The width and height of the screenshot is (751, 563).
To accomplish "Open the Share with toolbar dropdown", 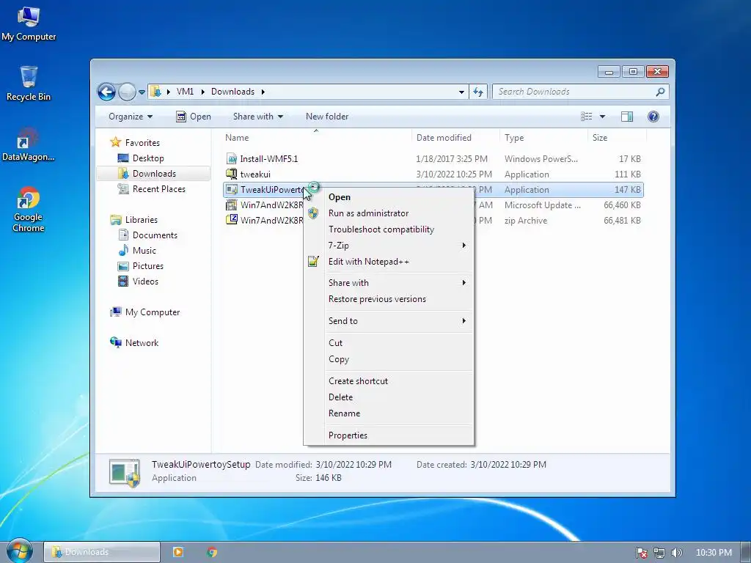I will point(257,117).
